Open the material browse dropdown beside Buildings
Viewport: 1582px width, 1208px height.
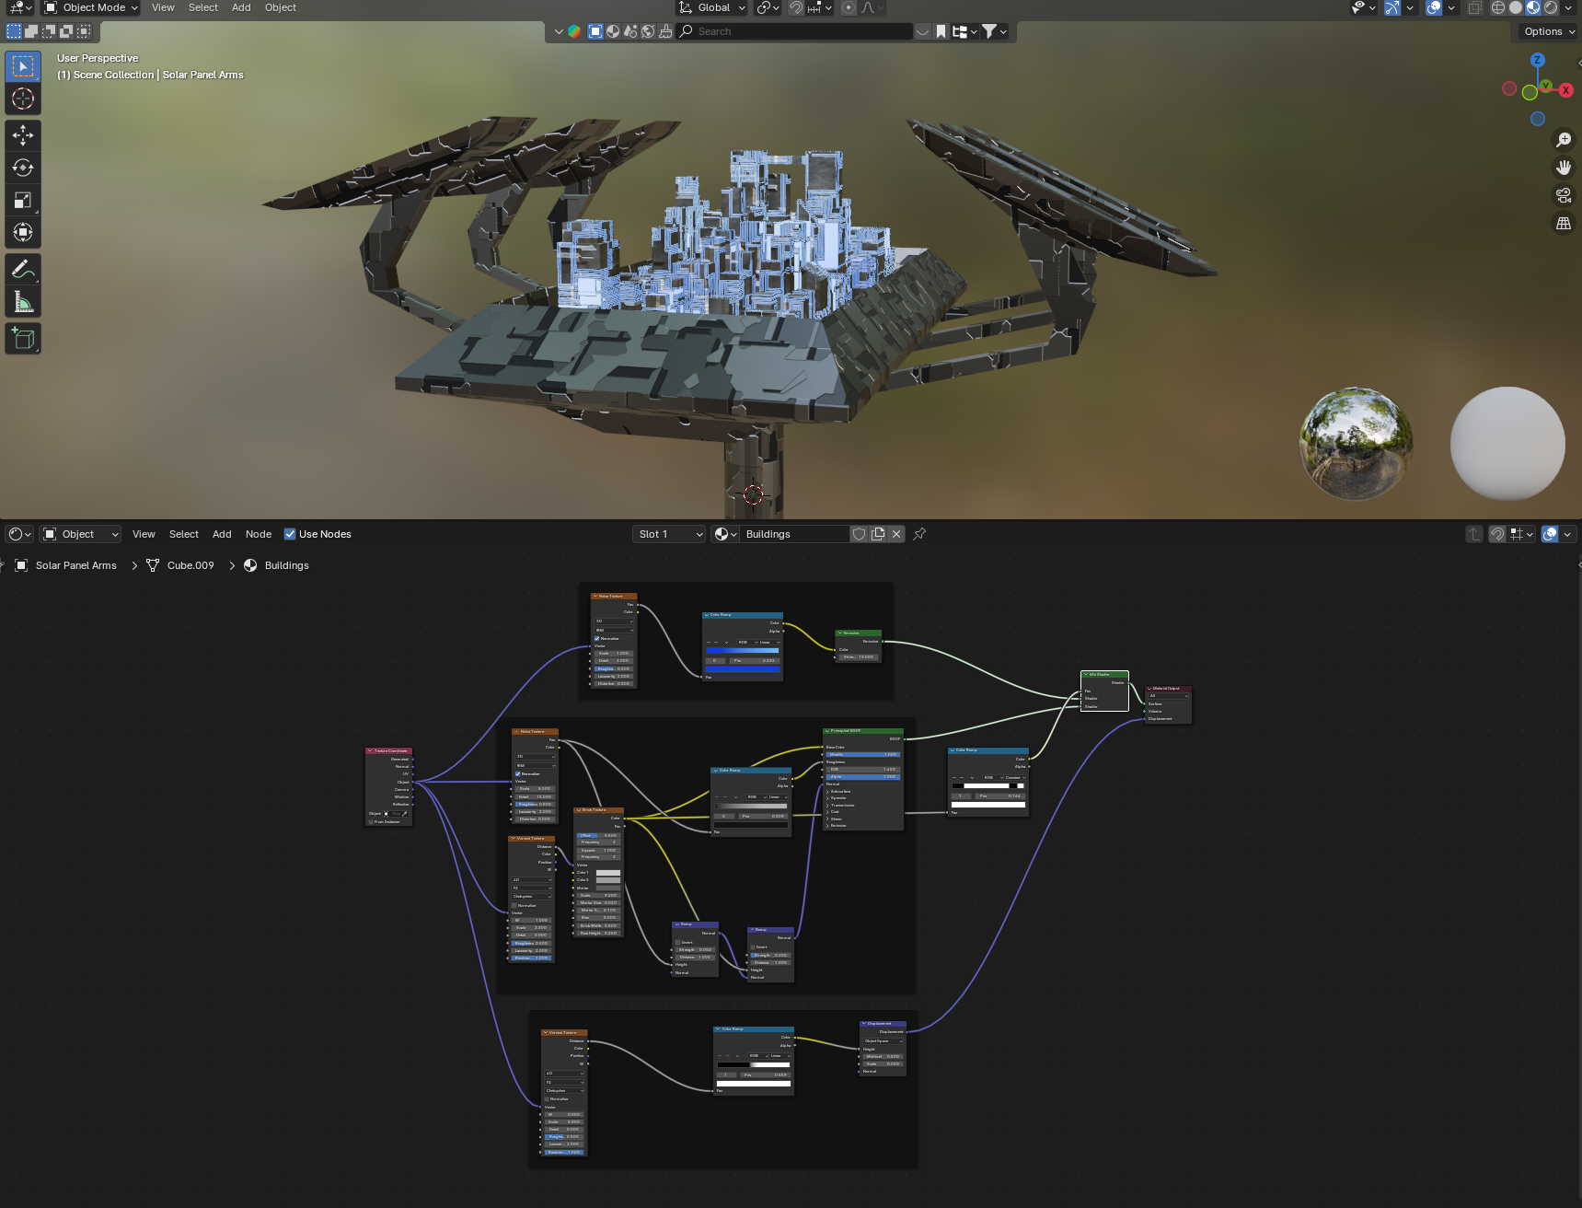725,534
